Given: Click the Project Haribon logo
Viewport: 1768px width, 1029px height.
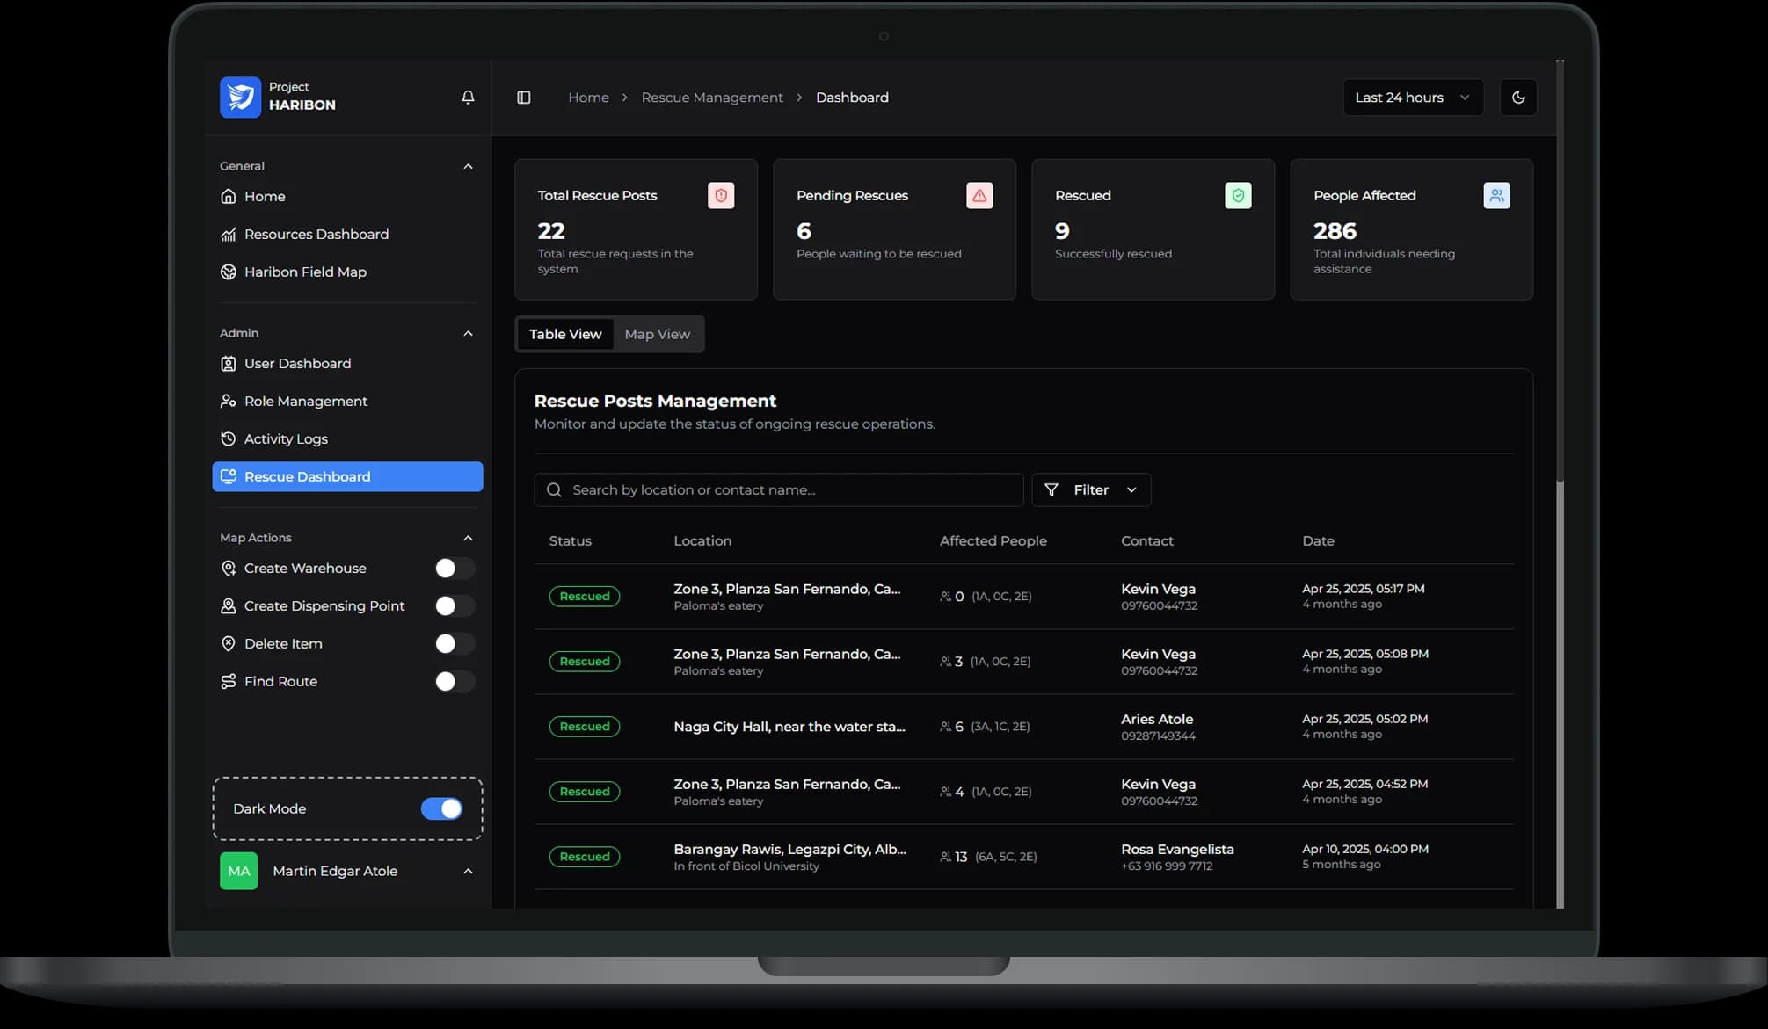Looking at the screenshot, I should point(240,97).
